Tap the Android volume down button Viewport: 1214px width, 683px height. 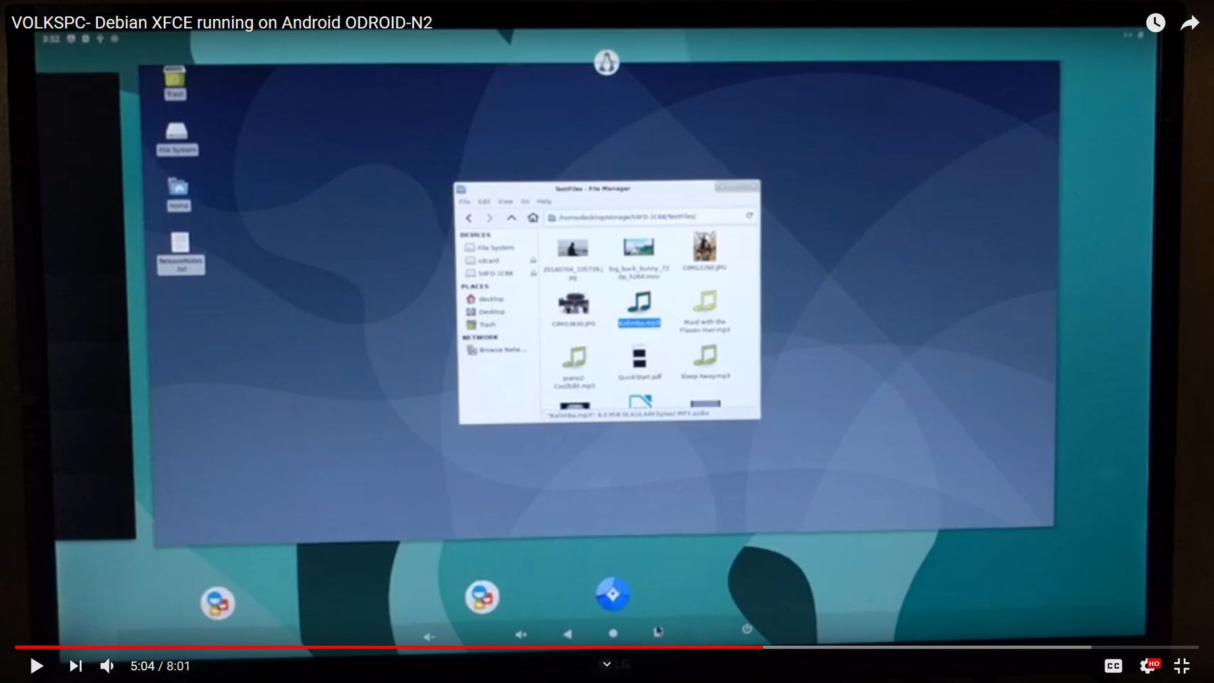[x=429, y=636]
